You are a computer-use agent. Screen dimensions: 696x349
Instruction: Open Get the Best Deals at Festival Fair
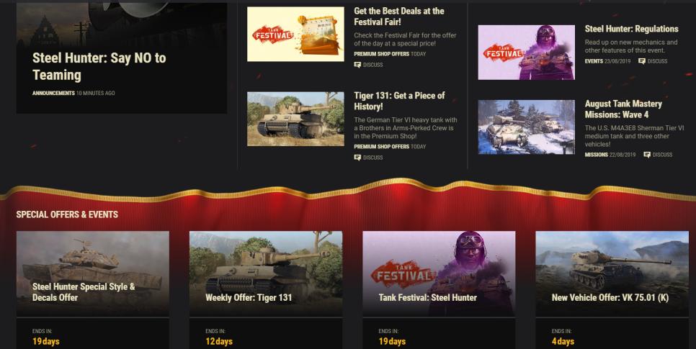[x=399, y=17]
